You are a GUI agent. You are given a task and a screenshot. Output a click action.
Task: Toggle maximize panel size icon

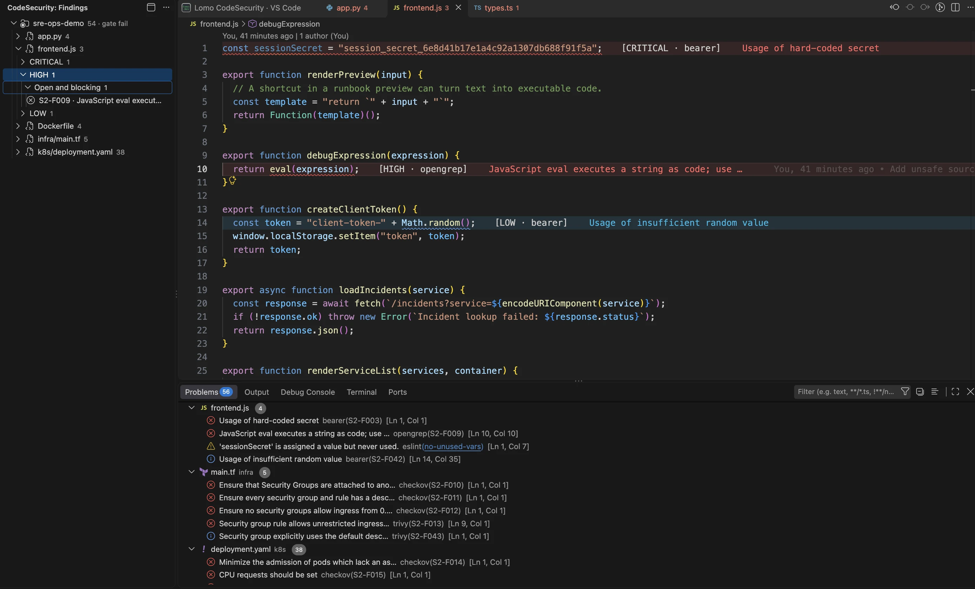(x=955, y=391)
